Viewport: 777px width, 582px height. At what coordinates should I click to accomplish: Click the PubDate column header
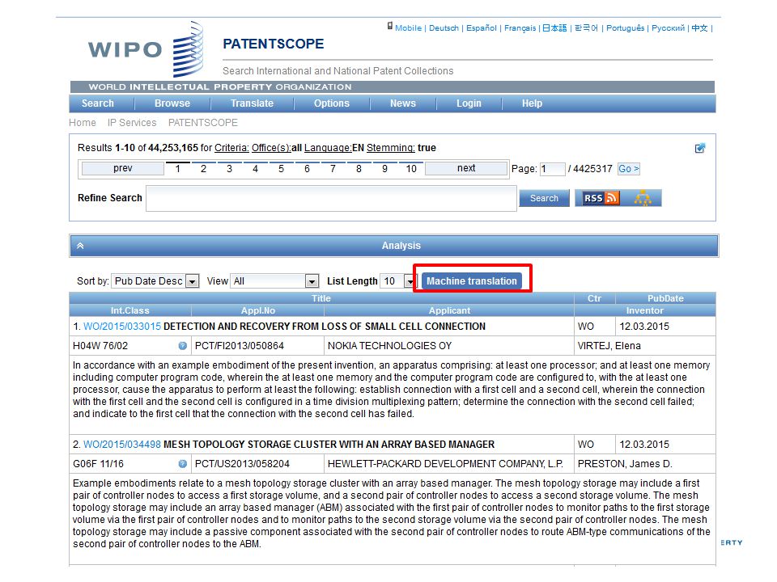pos(665,298)
